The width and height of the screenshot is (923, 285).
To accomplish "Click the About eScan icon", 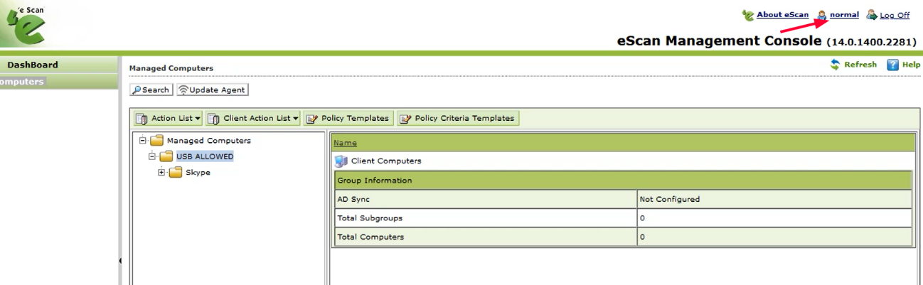I will [x=748, y=15].
